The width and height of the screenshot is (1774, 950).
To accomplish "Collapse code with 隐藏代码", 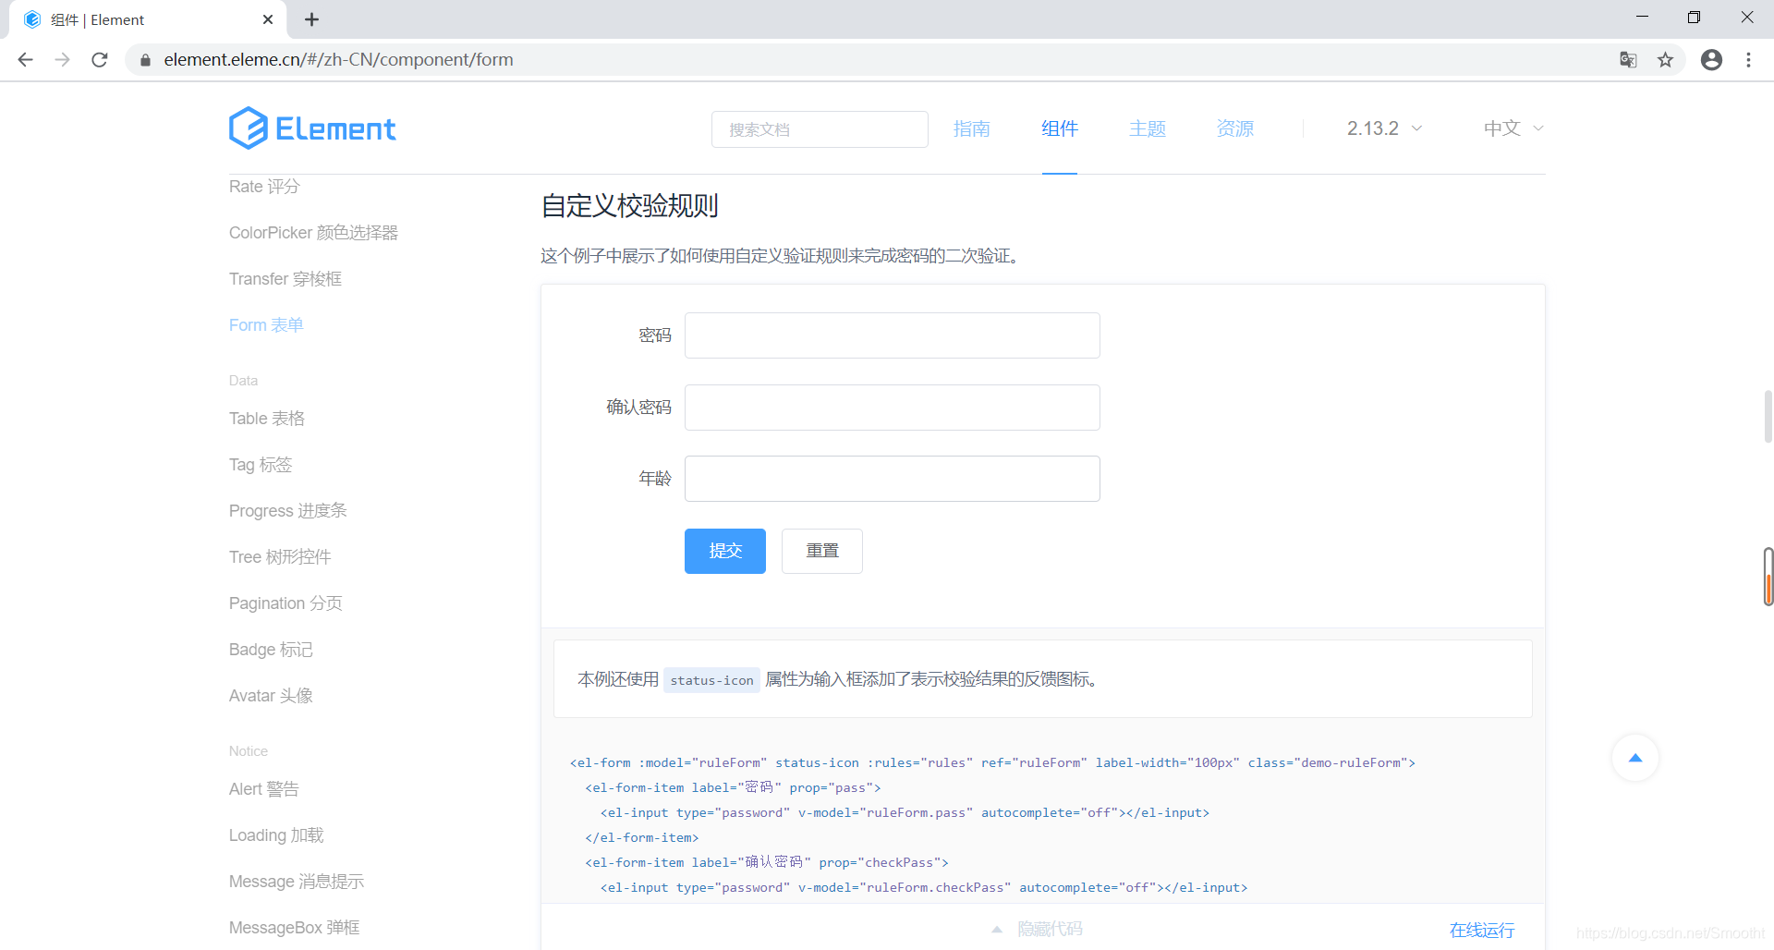I will coord(1038,929).
